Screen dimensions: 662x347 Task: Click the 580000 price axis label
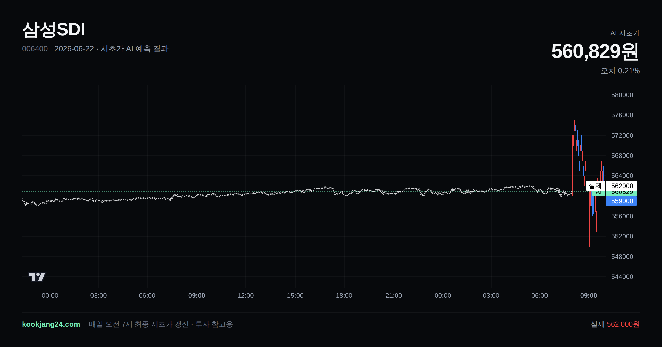click(622, 95)
